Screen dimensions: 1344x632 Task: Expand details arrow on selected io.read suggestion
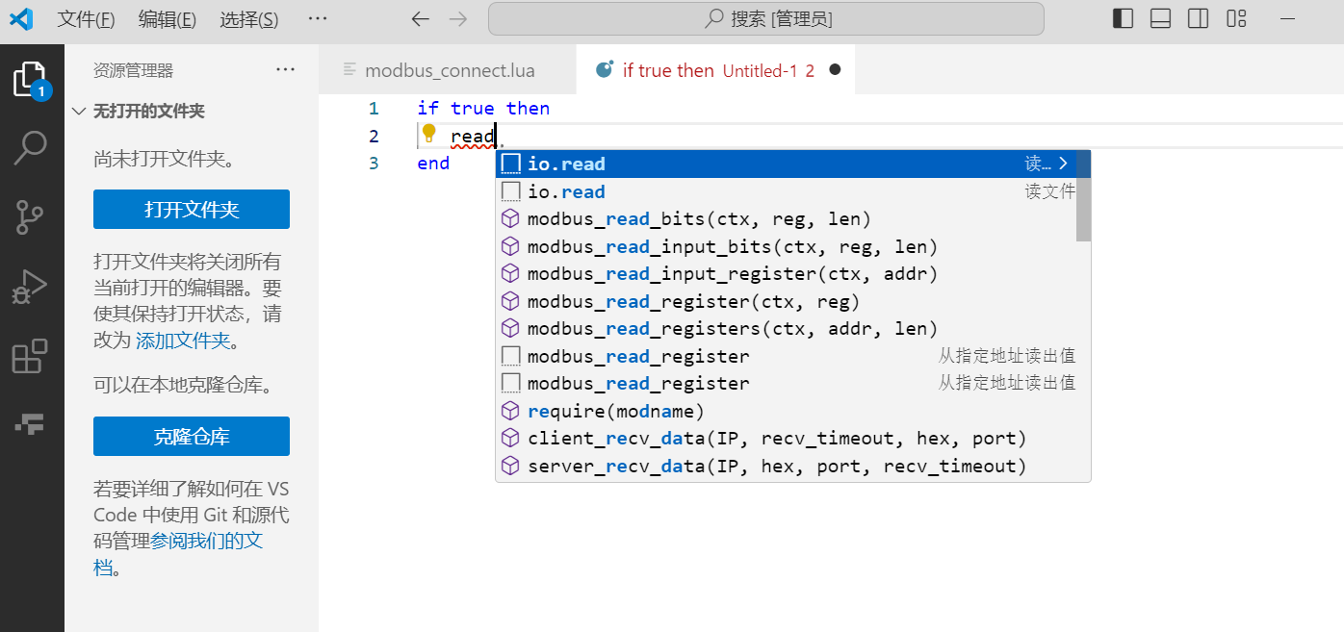(1064, 164)
